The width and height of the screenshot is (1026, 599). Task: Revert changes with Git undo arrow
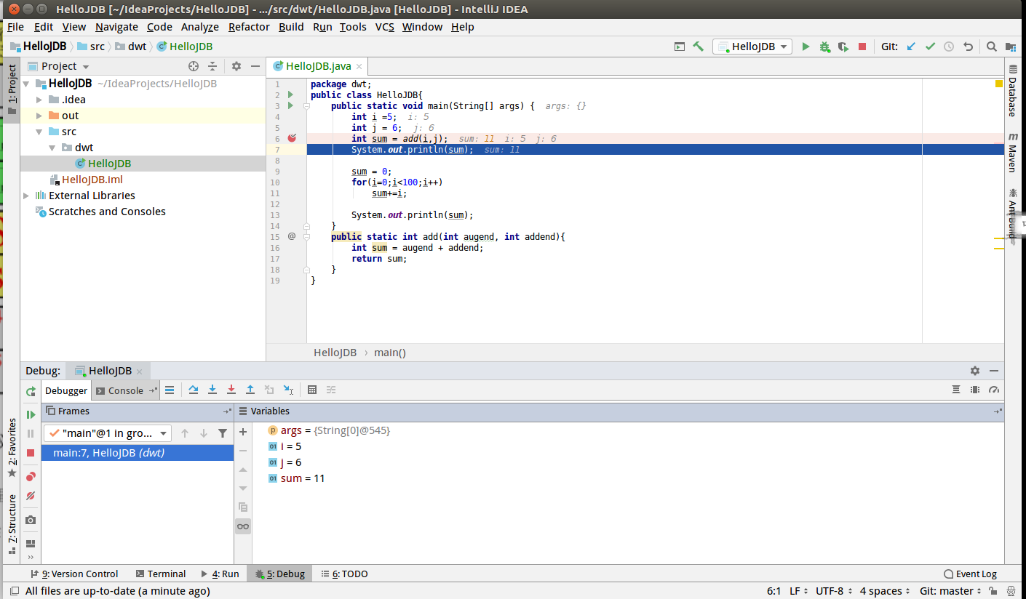[968, 47]
